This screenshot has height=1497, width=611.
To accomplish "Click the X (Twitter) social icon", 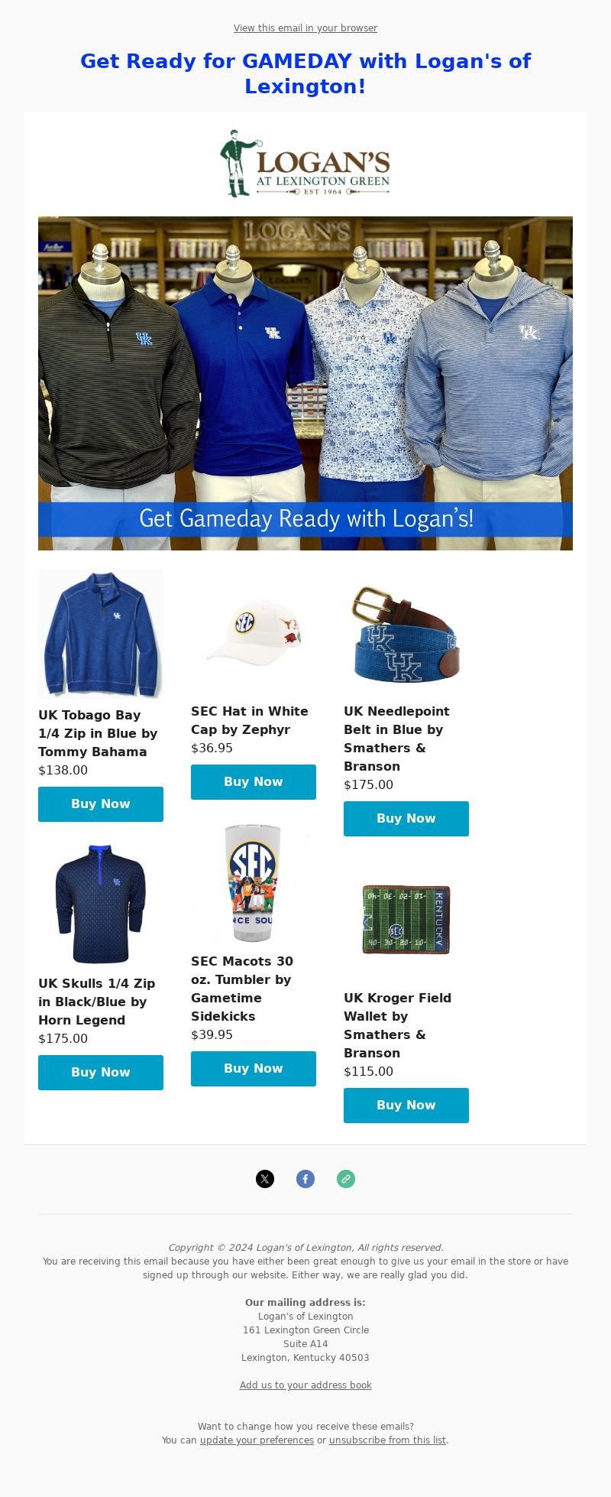I will tap(265, 1179).
